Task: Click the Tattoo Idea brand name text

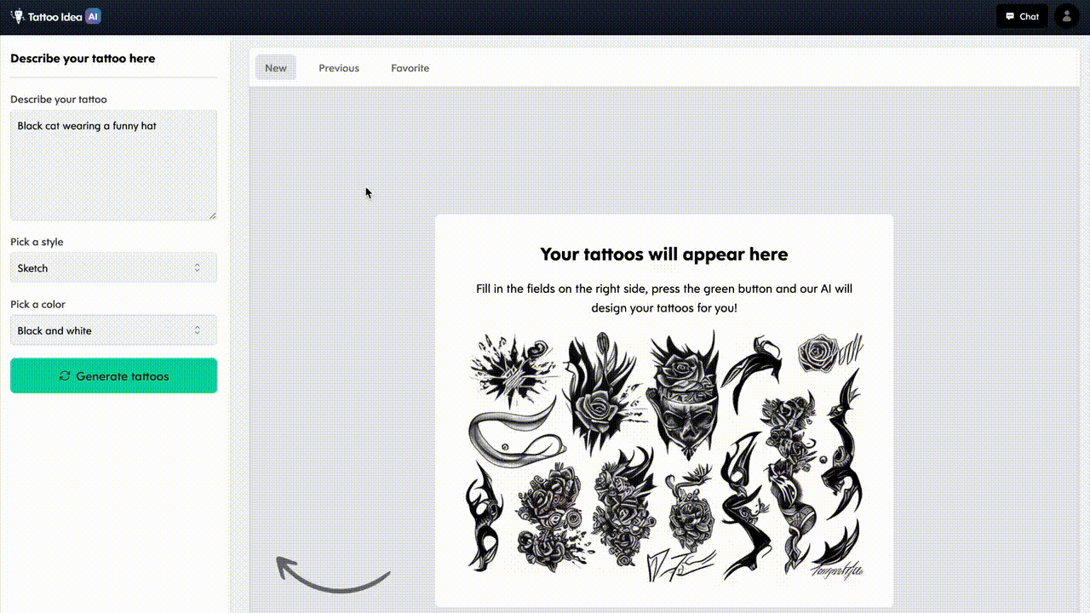Action: pyautogui.click(x=54, y=17)
